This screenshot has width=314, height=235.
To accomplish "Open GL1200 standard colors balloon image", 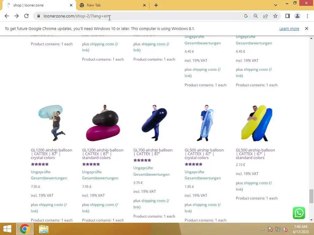I will [103, 123].
